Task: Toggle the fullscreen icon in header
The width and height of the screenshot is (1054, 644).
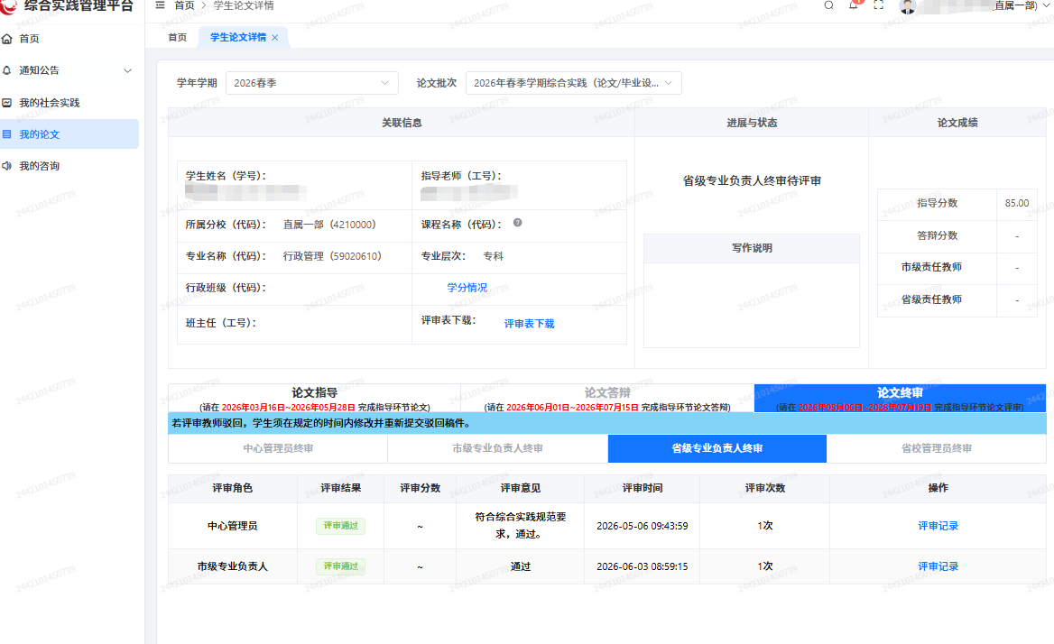Action: (879, 5)
